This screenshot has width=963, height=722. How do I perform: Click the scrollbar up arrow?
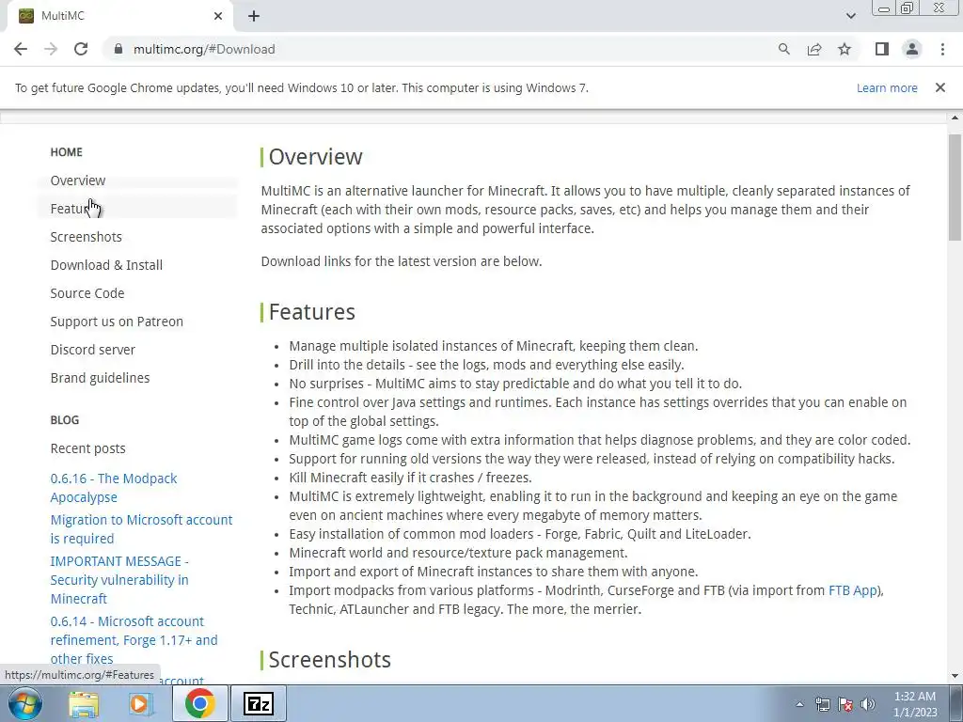955,118
